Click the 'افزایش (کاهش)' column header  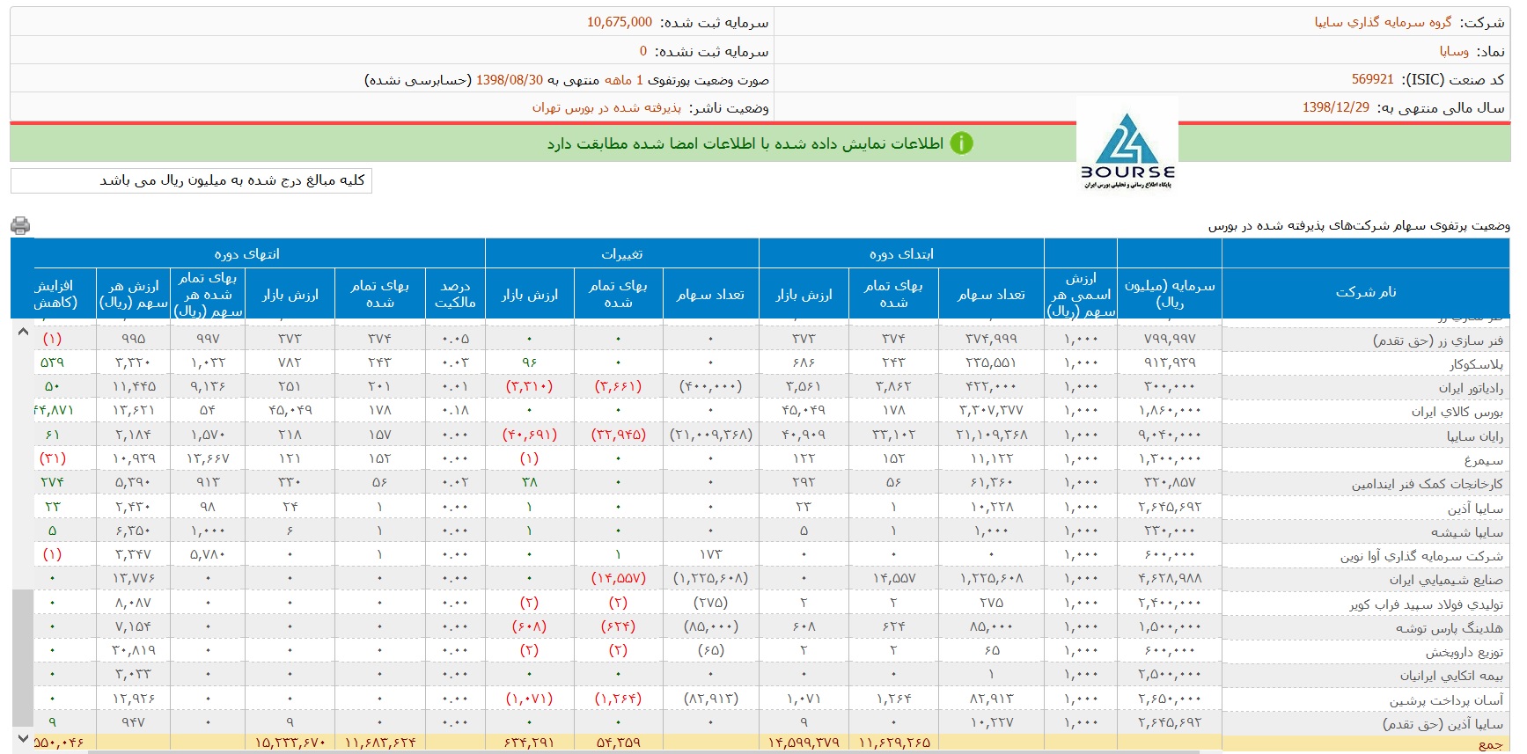(55, 294)
